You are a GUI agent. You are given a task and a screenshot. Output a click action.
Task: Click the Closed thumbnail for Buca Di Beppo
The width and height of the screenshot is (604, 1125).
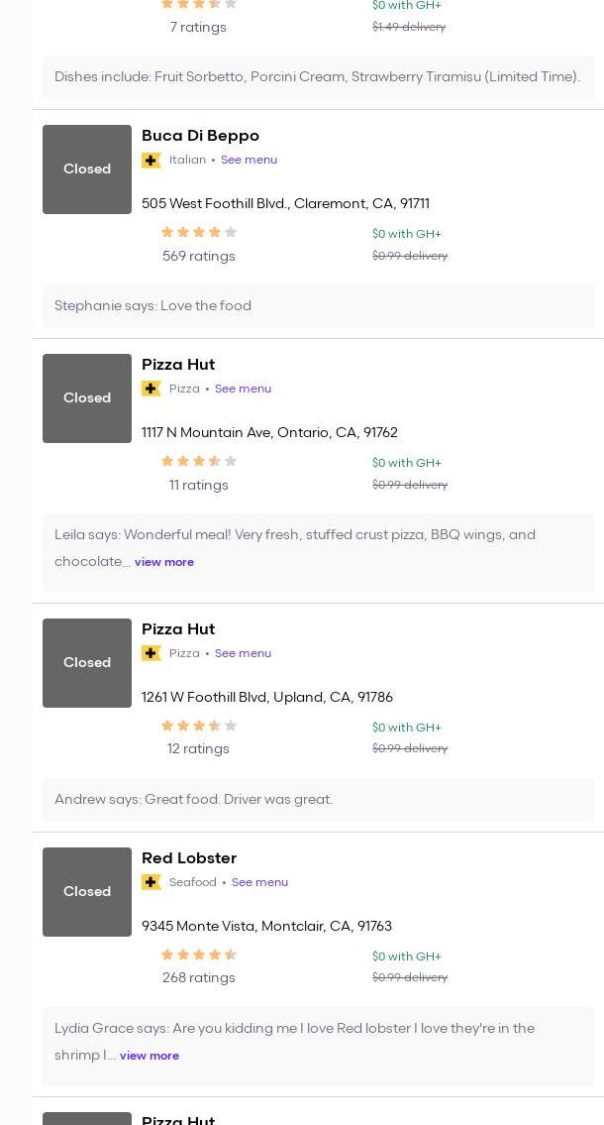pos(87,169)
